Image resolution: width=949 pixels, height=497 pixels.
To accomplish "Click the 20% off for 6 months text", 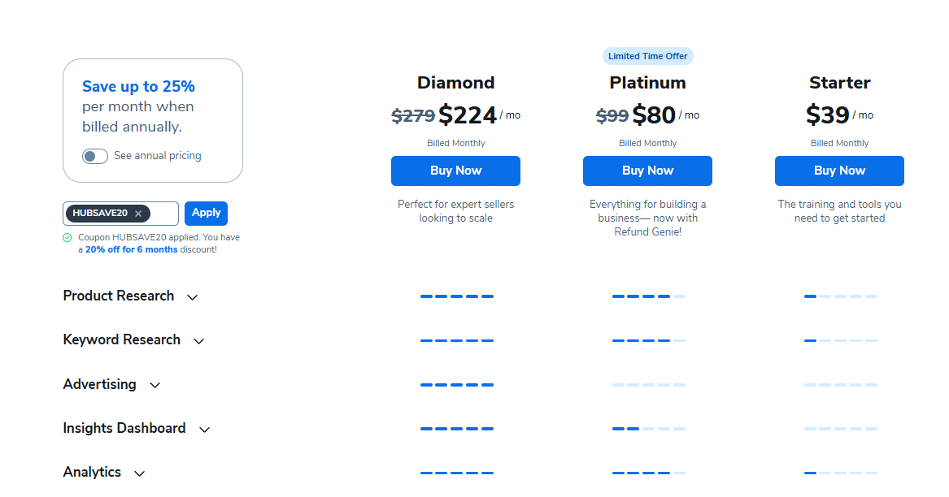I will [131, 249].
